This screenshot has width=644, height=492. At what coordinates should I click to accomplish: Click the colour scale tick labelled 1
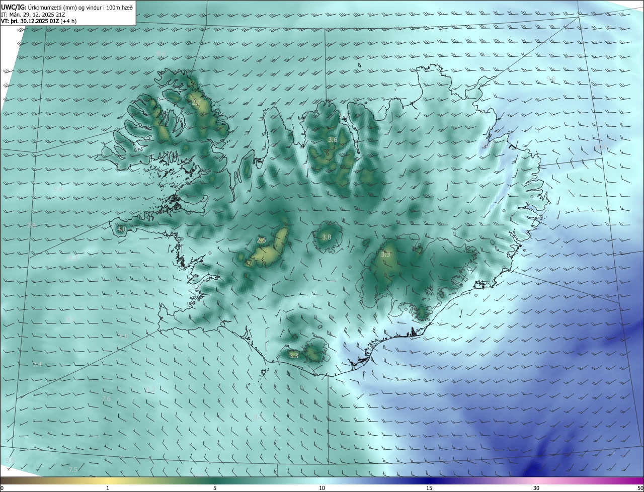click(108, 488)
